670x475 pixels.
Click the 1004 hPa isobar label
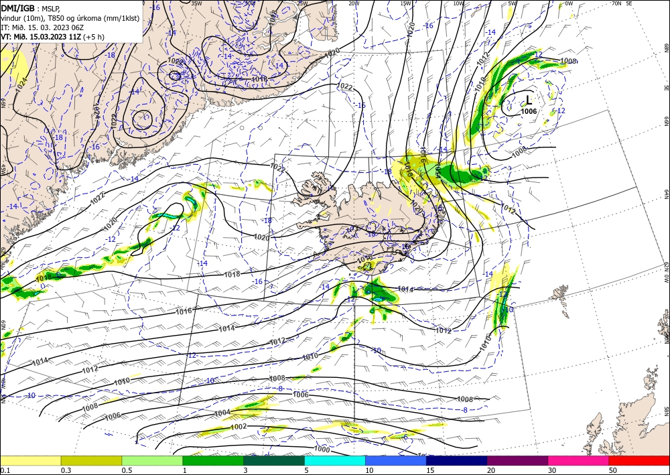[x=222, y=413]
